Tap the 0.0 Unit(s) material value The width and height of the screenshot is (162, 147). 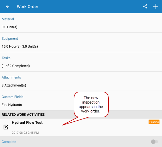click(x=9, y=27)
